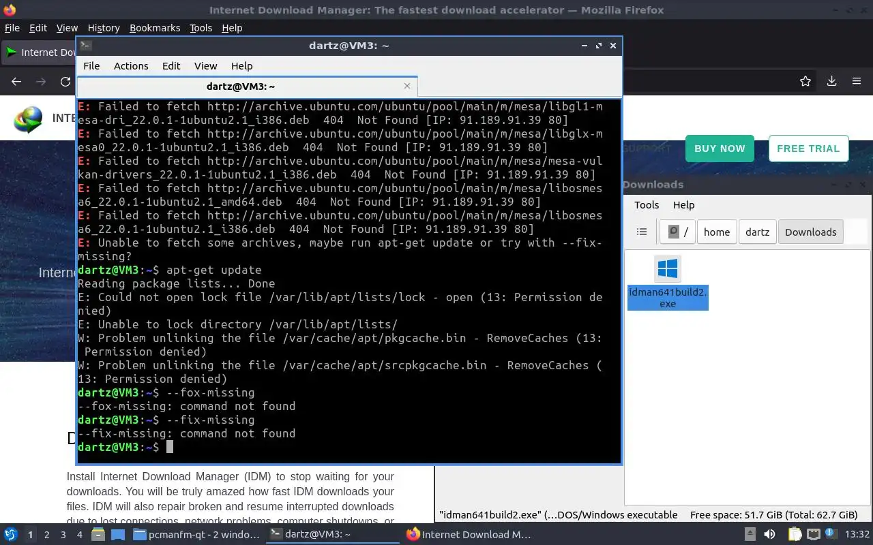873x545 pixels.
Task: Toggle file manager list view icon
Action: point(641,232)
